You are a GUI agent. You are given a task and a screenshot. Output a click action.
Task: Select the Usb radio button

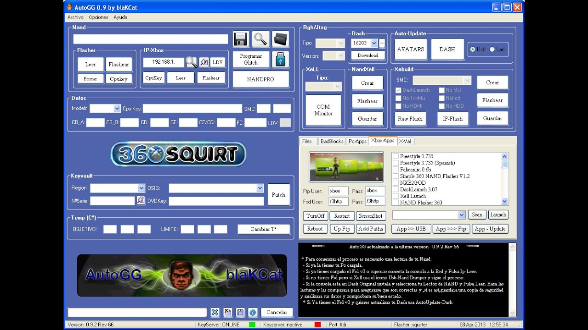coord(472,49)
